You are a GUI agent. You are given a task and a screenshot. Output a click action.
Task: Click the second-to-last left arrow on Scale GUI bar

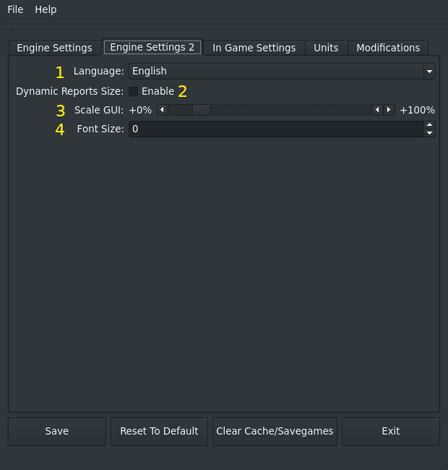(x=378, y=110)
